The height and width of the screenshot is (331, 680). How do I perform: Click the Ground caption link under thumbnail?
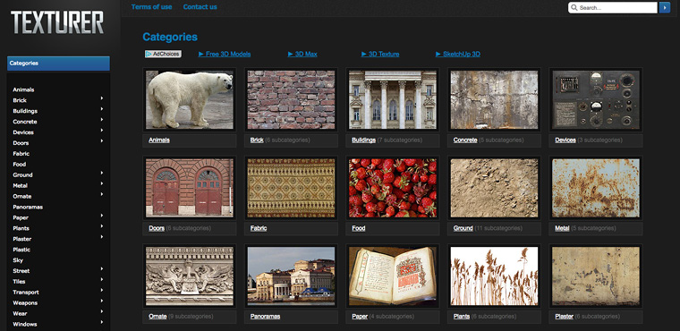463,228
